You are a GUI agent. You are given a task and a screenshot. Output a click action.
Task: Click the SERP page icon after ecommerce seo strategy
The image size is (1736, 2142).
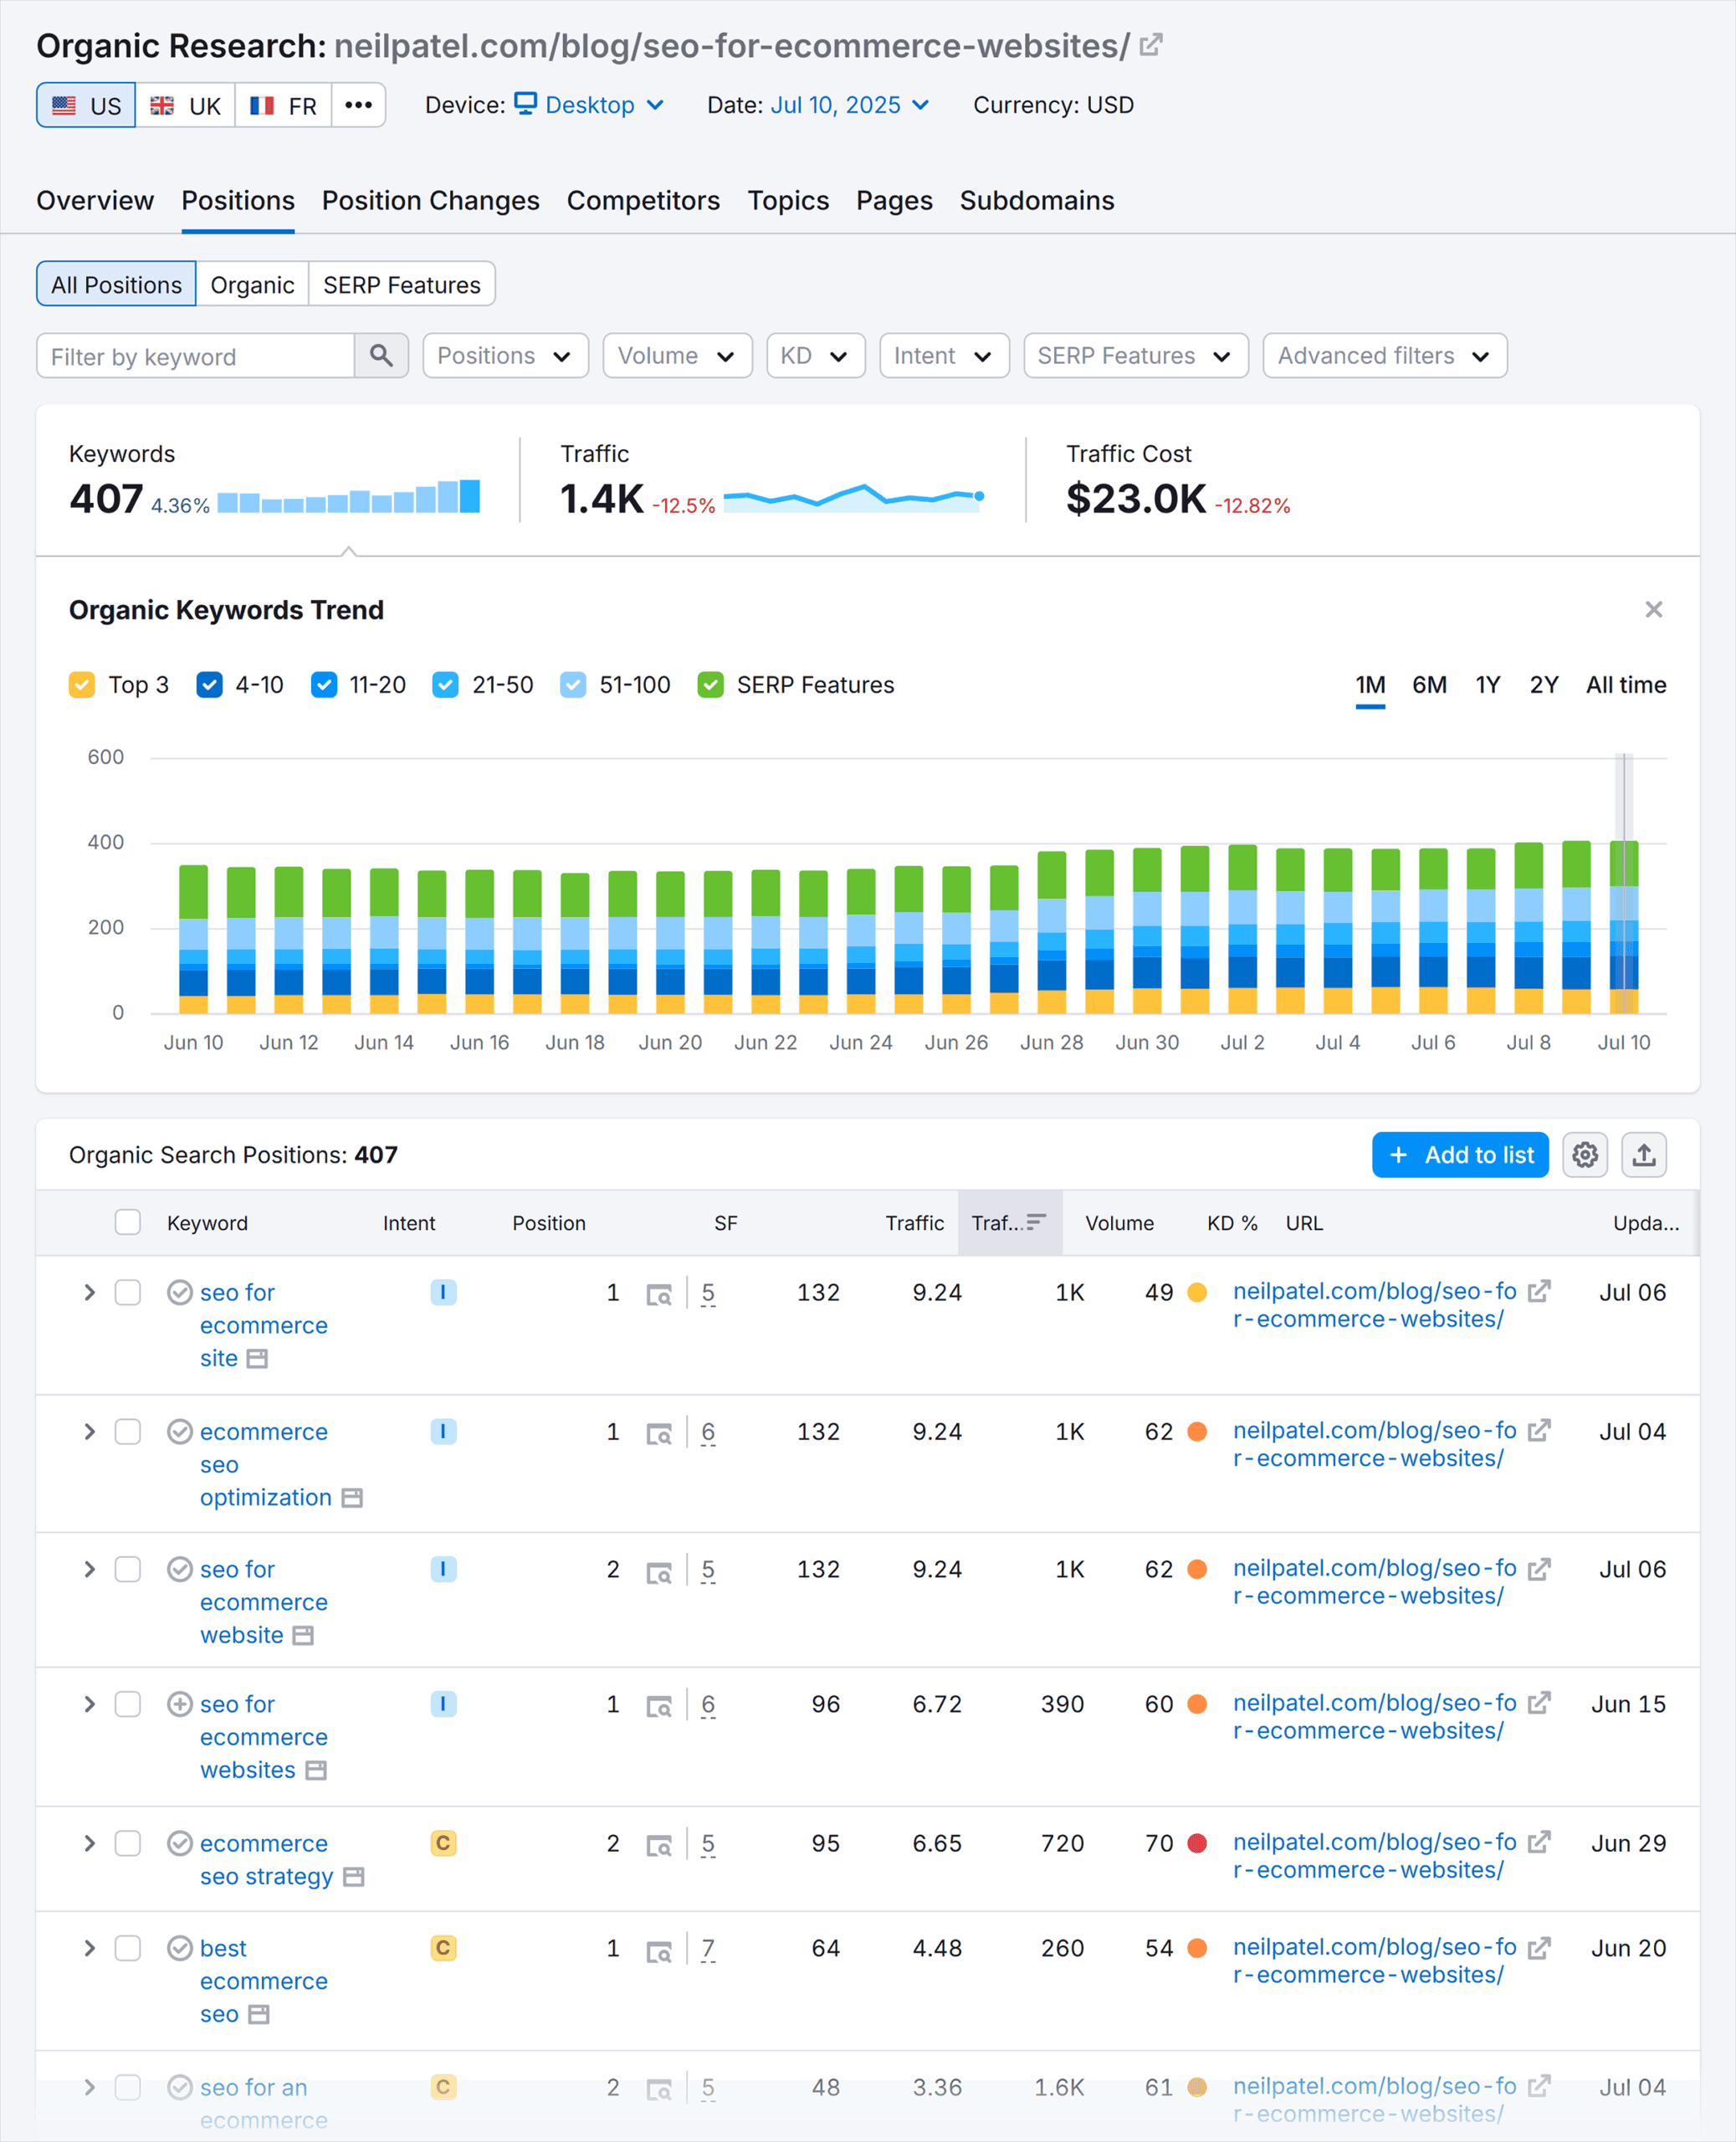pos(353,1877)
